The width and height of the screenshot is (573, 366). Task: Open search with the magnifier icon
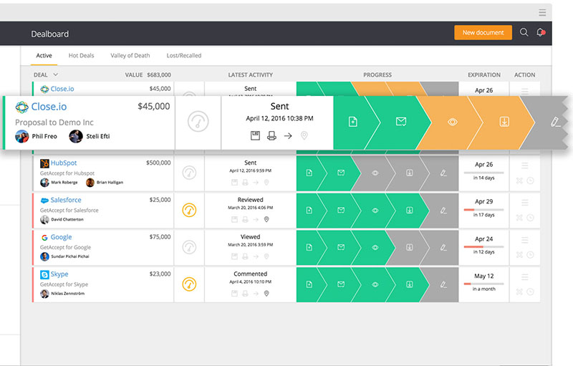click(x=524, y=32)
